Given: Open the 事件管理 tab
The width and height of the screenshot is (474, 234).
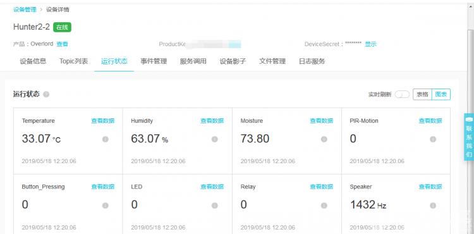Looking at the screenshot, I should [x=154, y=61].
